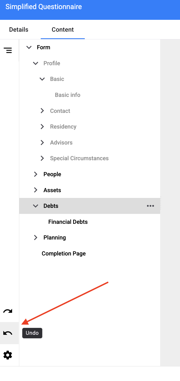Open the Debts three-dot options menu
Image resolution: width=180 pixels, height=381 pixels.
(x=150, y=206)
